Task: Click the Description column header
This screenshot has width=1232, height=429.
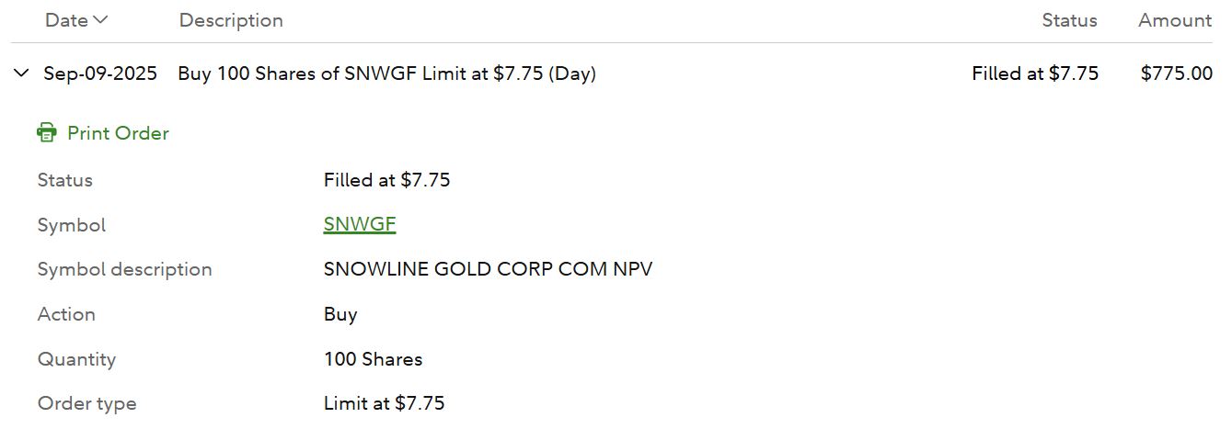Action: coord(231,20)
